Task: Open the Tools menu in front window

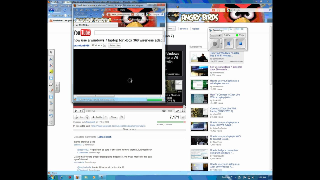Action: 115,10
